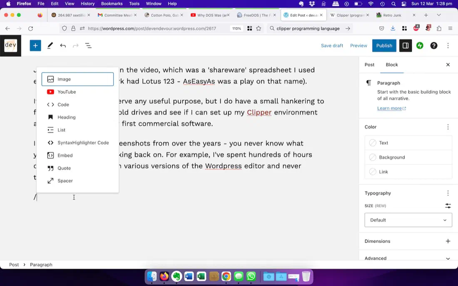Viewport: 458px width, 286px height.
Task: Expand the Advanced panel section
Action: click(408, 258)
